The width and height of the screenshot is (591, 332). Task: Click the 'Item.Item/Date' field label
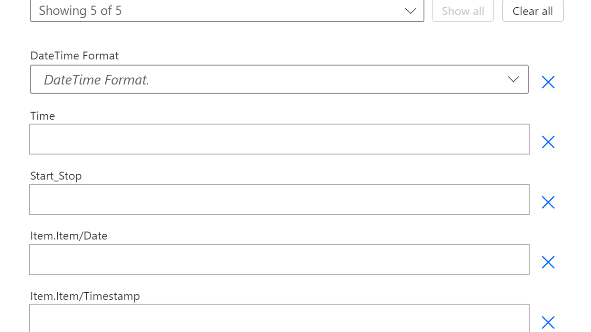coord(69,236)
